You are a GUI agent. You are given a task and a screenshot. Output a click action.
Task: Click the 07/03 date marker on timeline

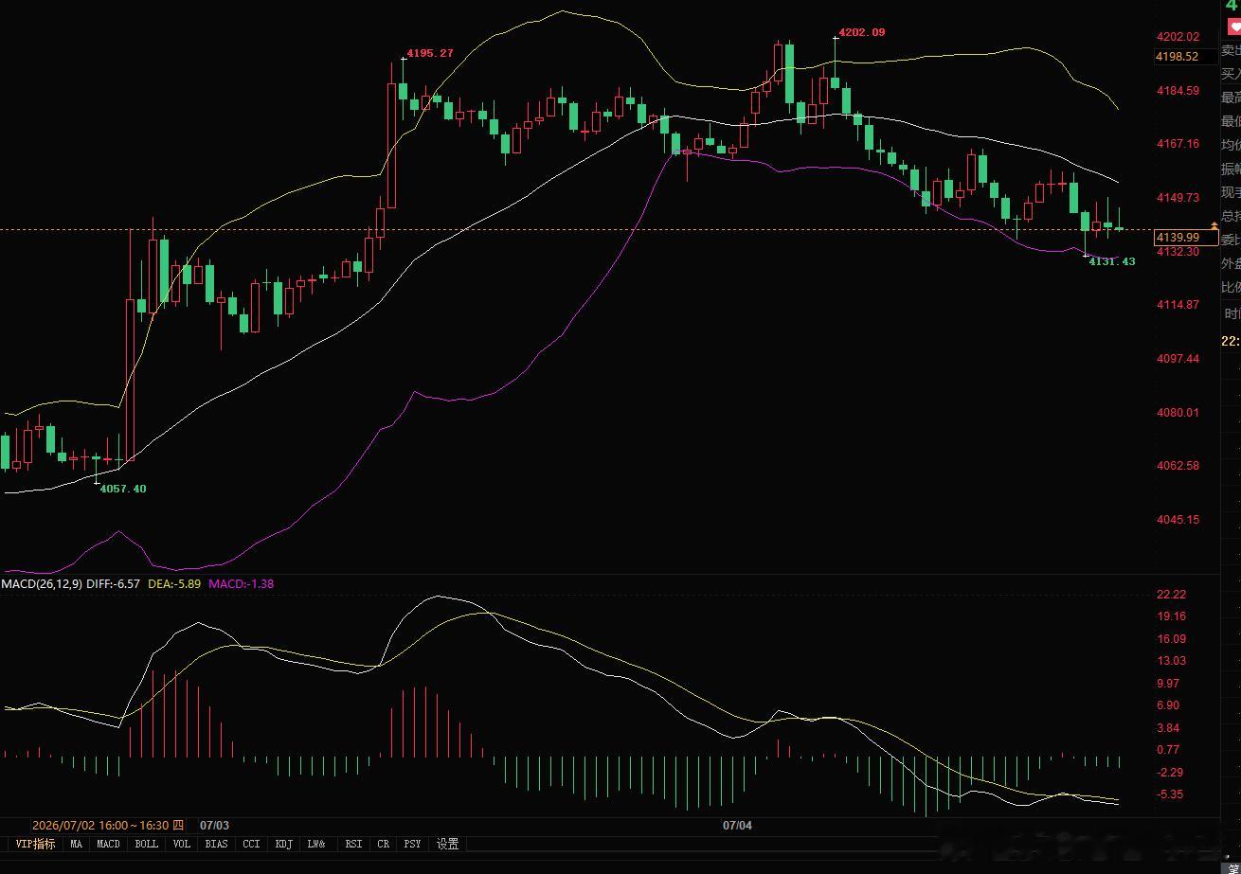[214, 826]
